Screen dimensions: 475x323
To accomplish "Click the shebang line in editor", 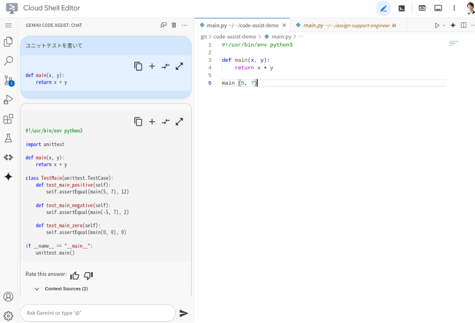I will tap(257, 45).
